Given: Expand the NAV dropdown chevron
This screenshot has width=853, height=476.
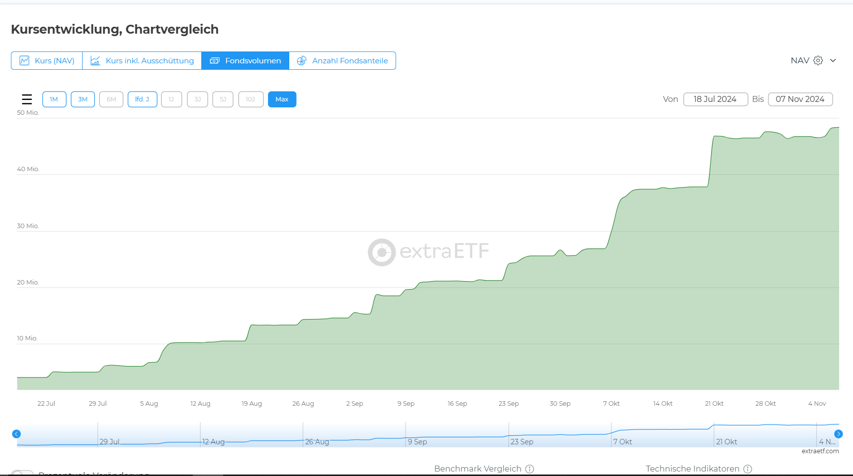Looking at the screenshot, I should pyautogui.click(x=833, y=60).
